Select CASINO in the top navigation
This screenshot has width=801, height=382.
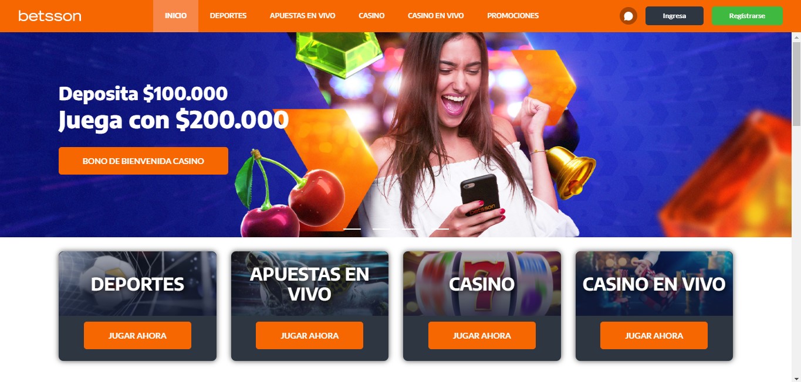(372, 16)
